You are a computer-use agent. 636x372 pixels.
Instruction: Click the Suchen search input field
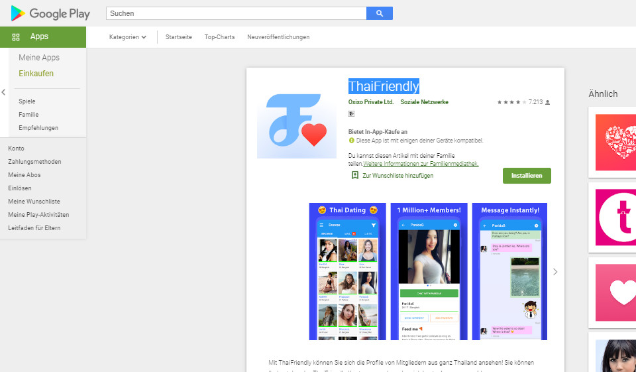point(236,13)
